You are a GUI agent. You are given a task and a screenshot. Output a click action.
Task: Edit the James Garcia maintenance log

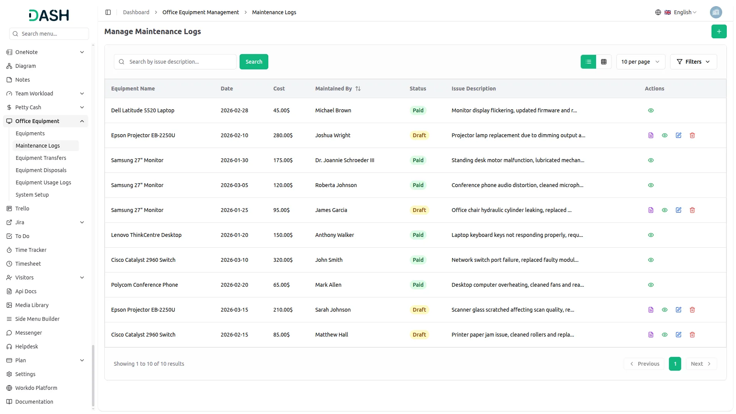point(678,210)
